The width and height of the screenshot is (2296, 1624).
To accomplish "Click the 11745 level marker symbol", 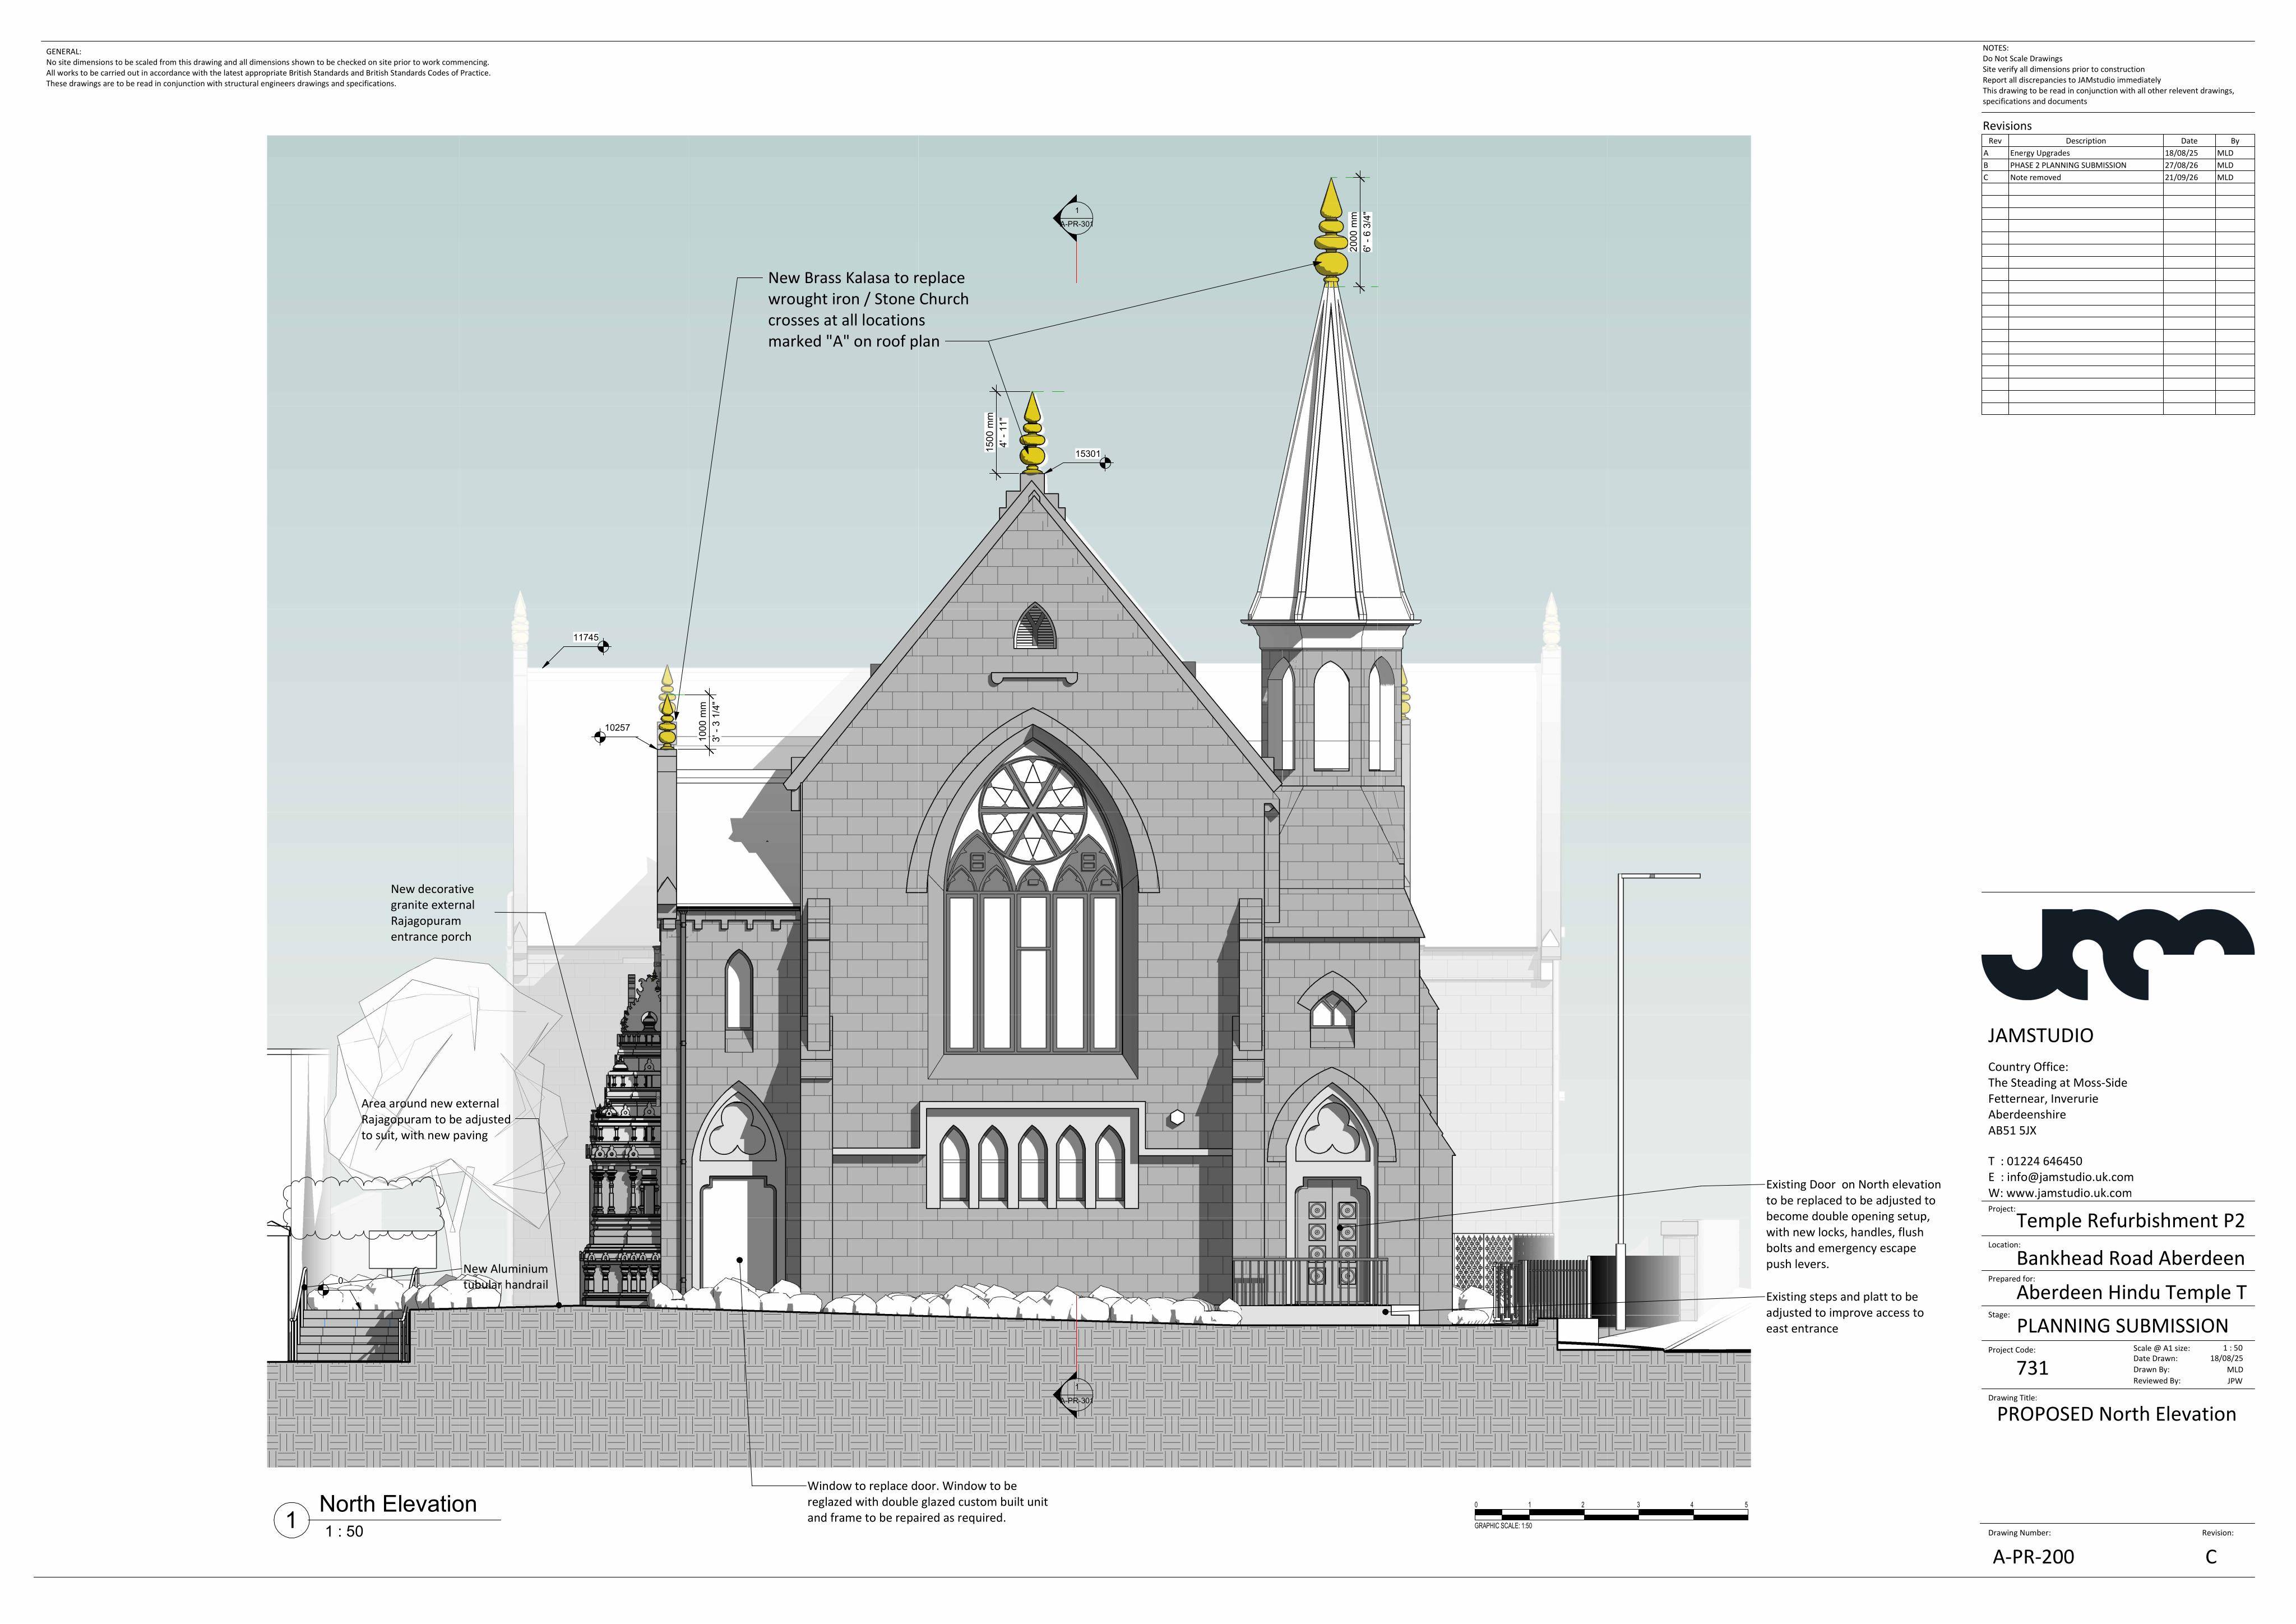I will coord(603,647).
